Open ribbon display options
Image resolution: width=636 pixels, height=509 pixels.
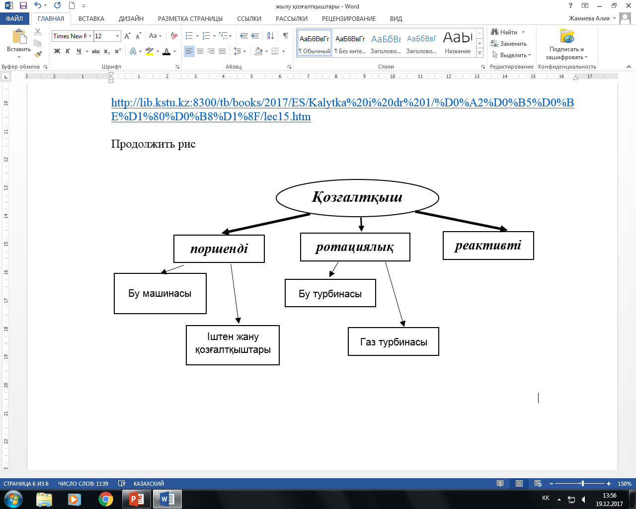tap(585, 6)
